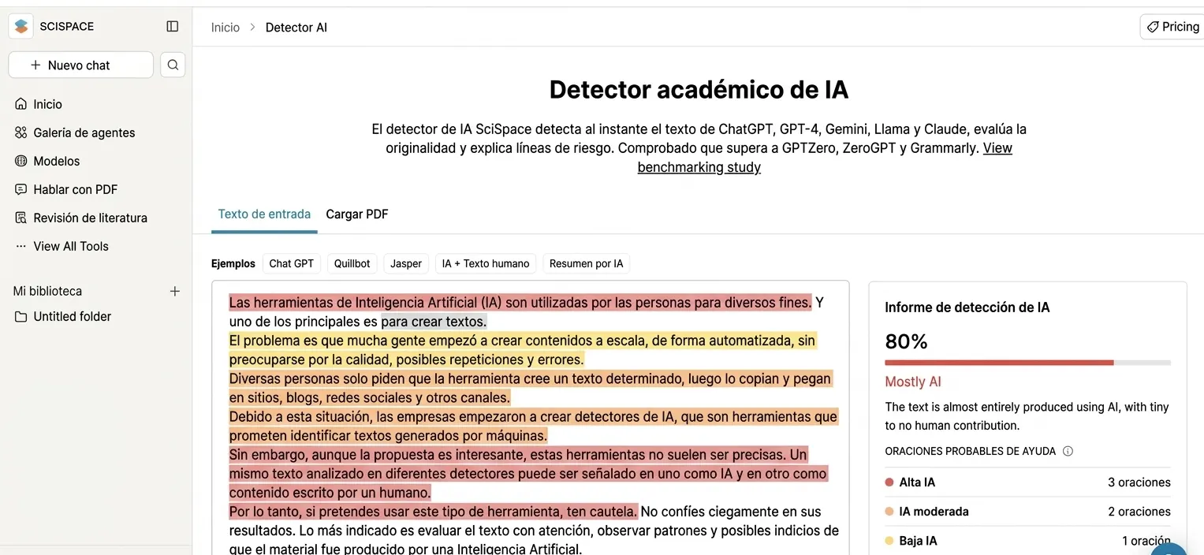The height and width of the screenshot is (555, 1204).
Task: Click the 2 oraciones count
Action: [1139, 512]
